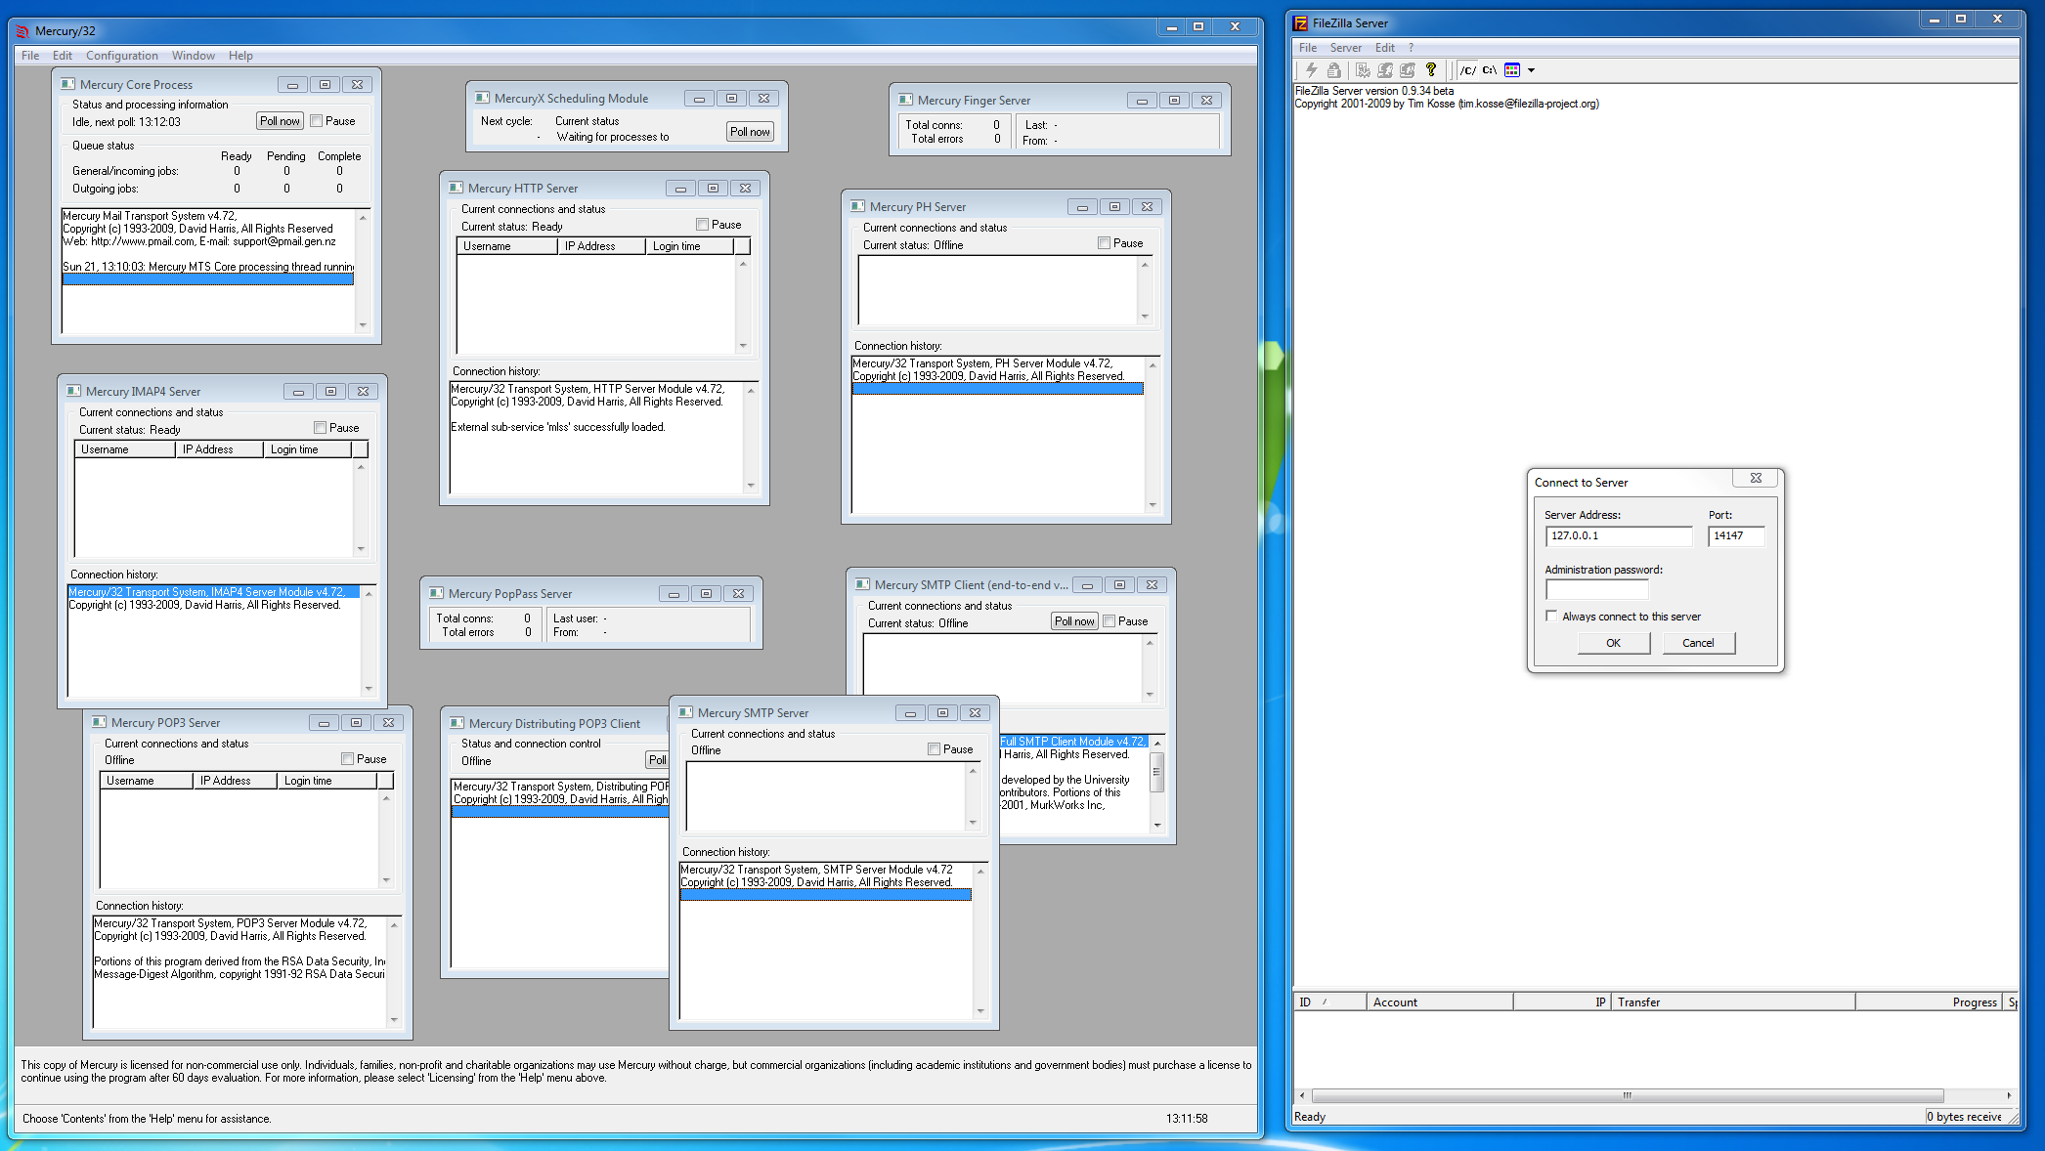Click the lightning bolt connect icon
The height and width of the screenshot is (1151, 2045).
pyautogui.click(x=1311, y=70)
